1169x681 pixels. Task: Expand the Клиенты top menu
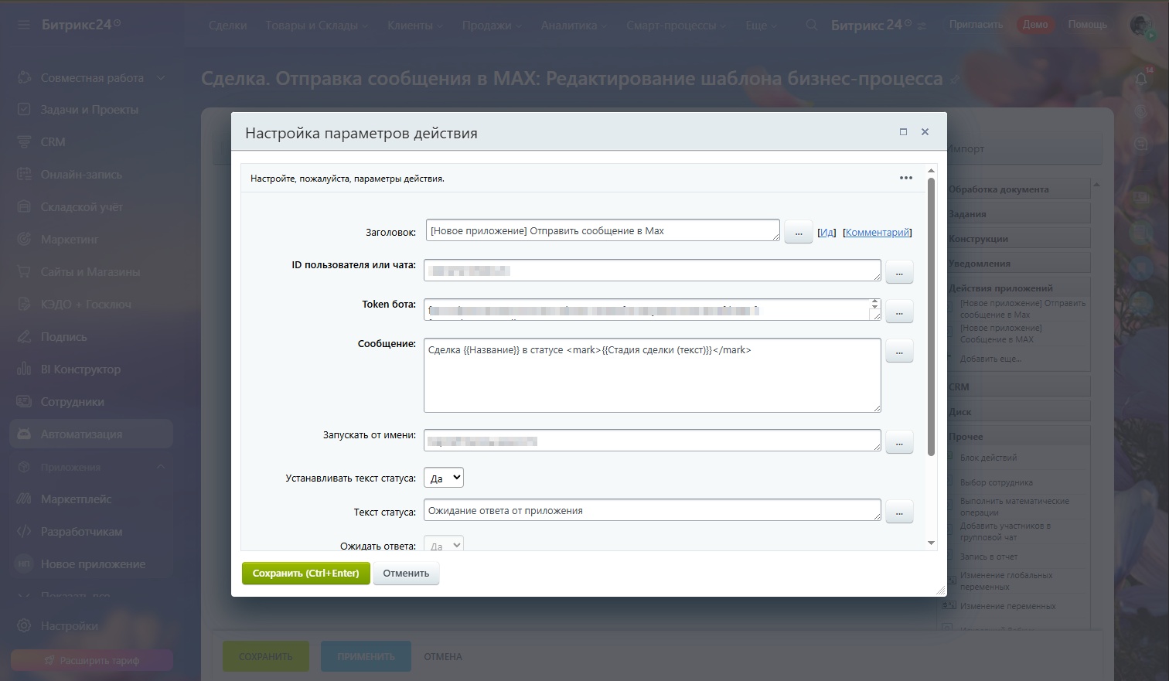pyautogui.click(x=415, y=26)
